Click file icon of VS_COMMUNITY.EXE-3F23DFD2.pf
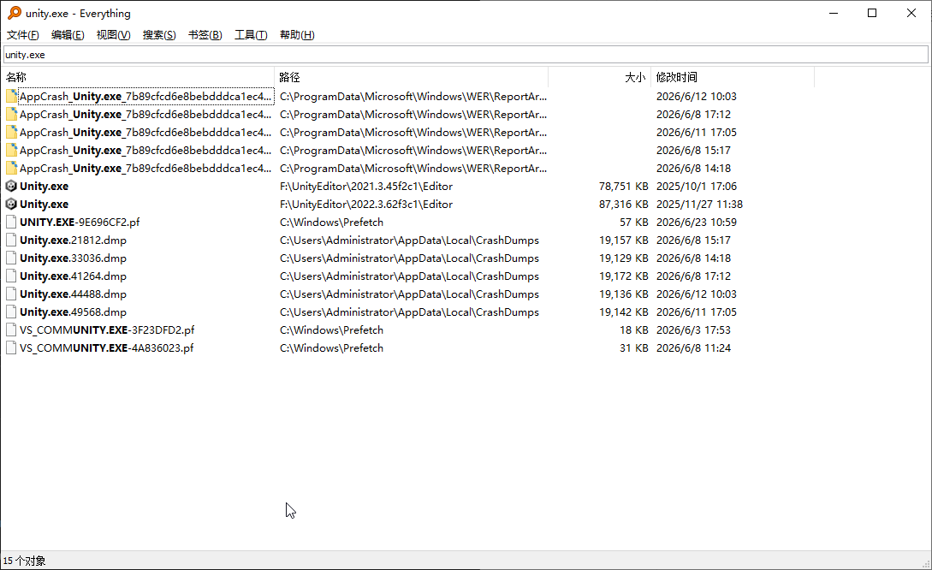The image size is (932, 570). 11,330
